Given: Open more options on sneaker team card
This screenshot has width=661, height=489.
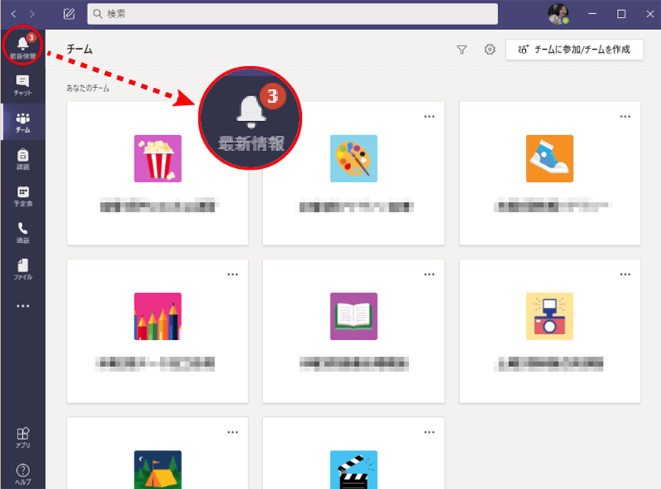Looking at the screenshot, I should click(625, 116).
